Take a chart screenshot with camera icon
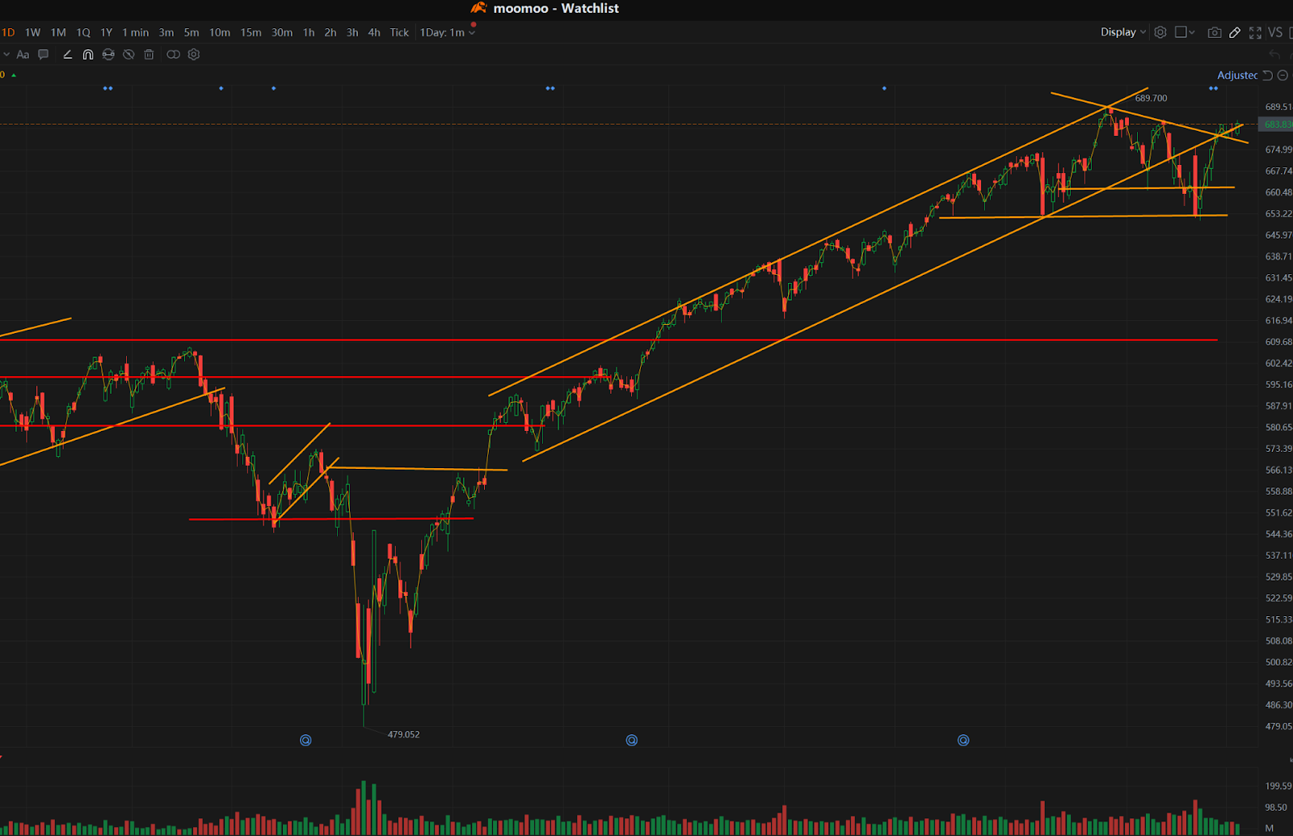The height and width of the screenshot is (836, 1293). [x=1215, y=32]
